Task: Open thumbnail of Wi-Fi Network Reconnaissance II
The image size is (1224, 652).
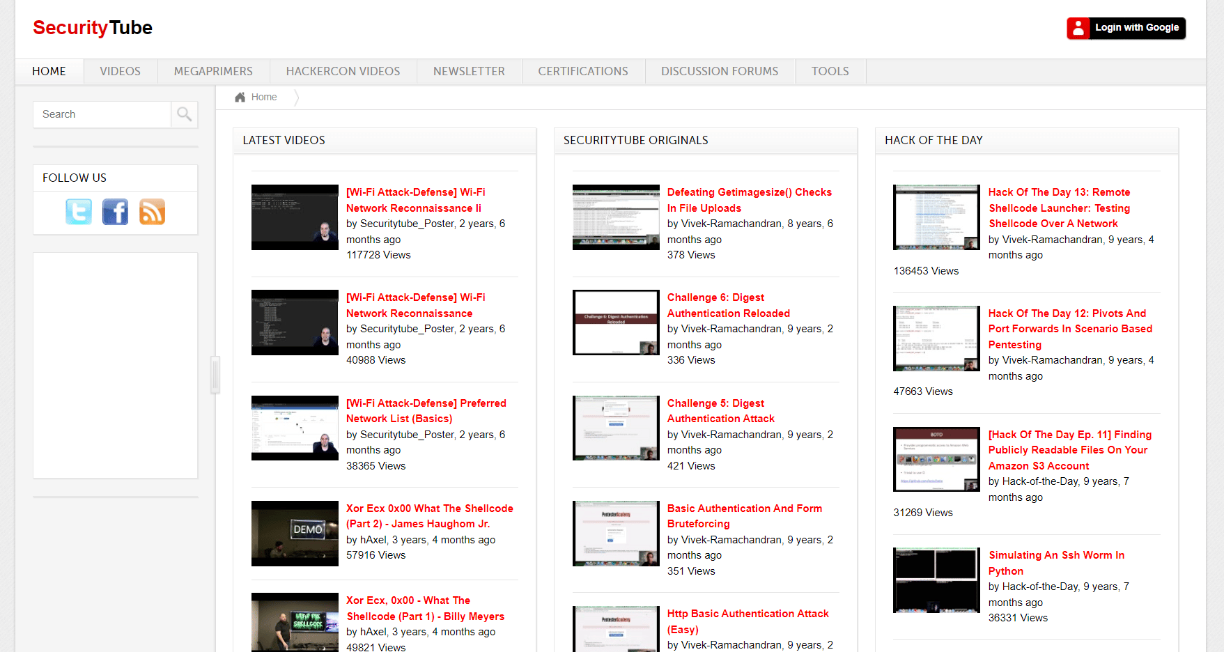Action: click(x=295, y=217)
